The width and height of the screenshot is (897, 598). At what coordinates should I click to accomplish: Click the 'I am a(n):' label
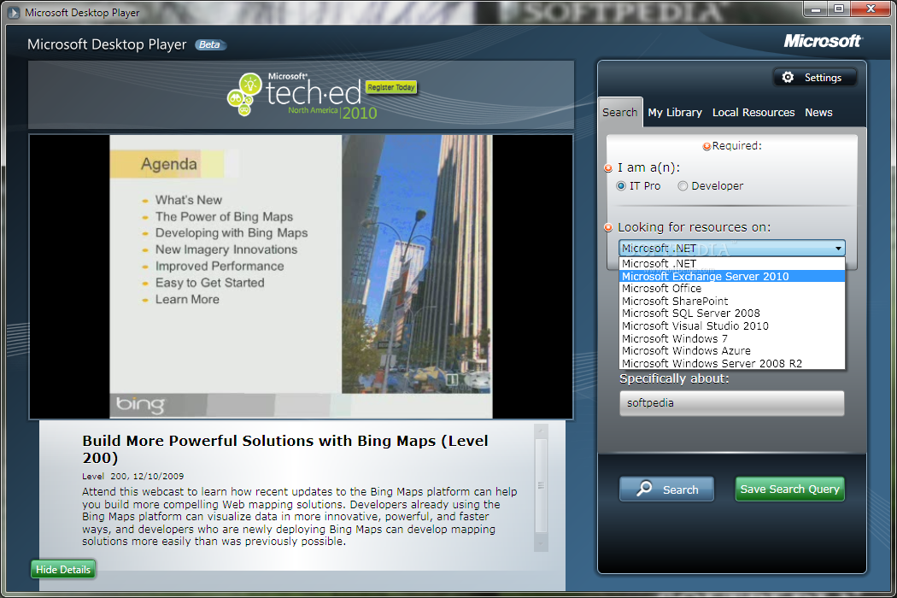tap(648, 167)
